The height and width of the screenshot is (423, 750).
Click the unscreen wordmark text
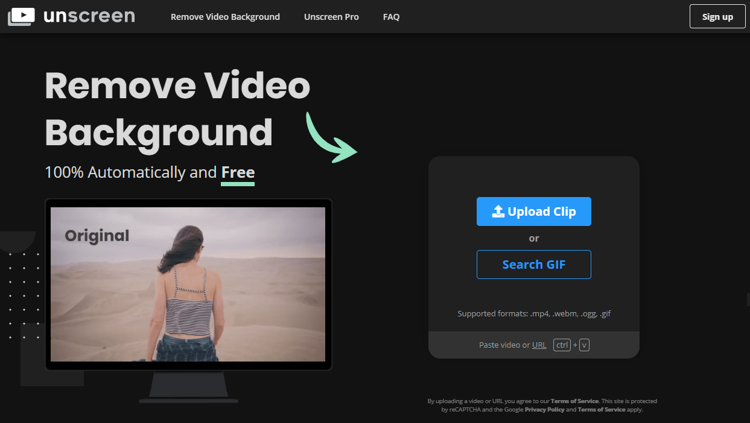click(89, 16)
